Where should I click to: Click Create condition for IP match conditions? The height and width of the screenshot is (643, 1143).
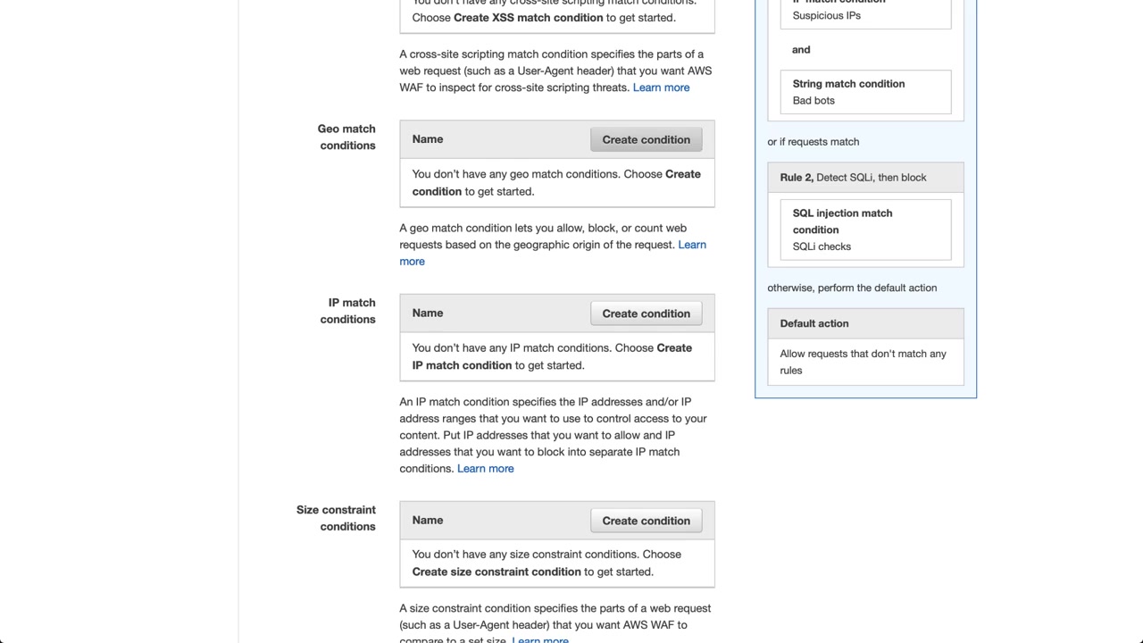pyautogui.click(x=646, y=313)
